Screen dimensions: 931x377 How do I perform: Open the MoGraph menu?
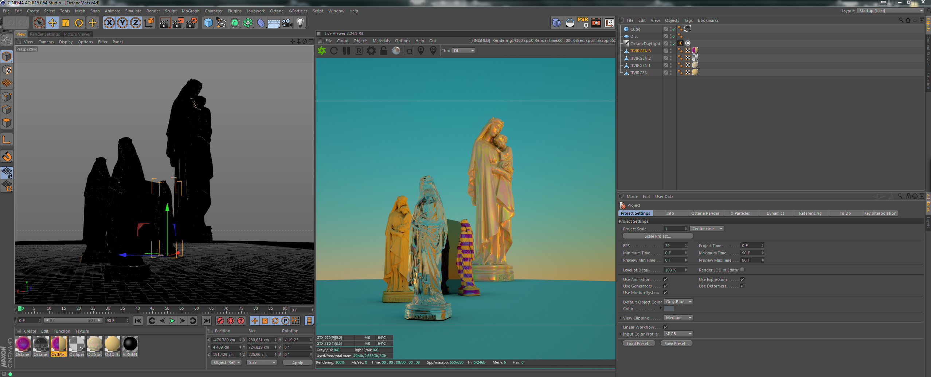pyautogui.click(x=191, y=11)
